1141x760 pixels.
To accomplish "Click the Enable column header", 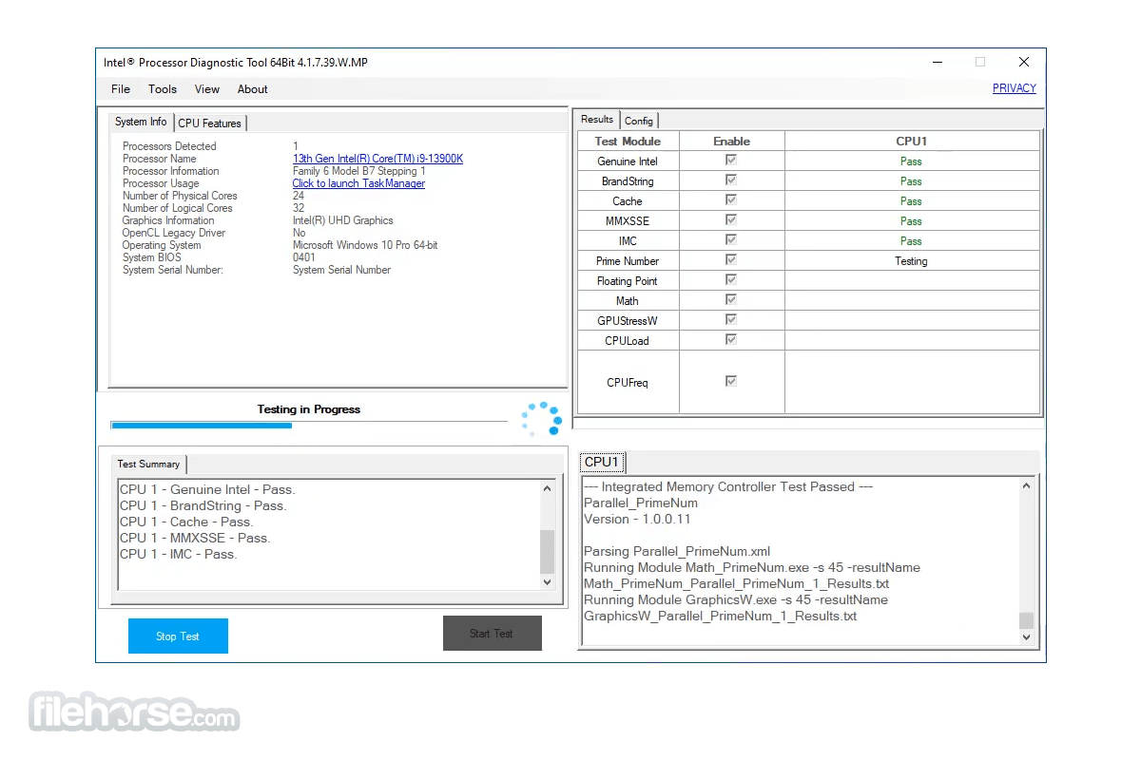I will pos(731,141).
